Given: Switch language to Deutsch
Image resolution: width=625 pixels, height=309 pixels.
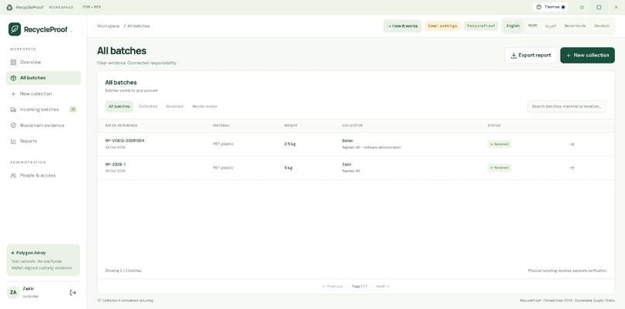Looking at the screenshot, I should pyautogui.click(x=602, y=26).
